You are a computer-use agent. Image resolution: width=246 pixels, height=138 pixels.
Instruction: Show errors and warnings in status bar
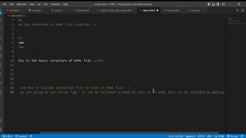point(7,136)
